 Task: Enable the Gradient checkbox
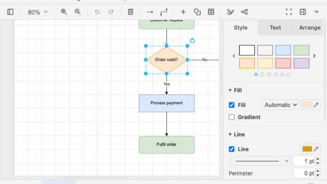point(231,117)
